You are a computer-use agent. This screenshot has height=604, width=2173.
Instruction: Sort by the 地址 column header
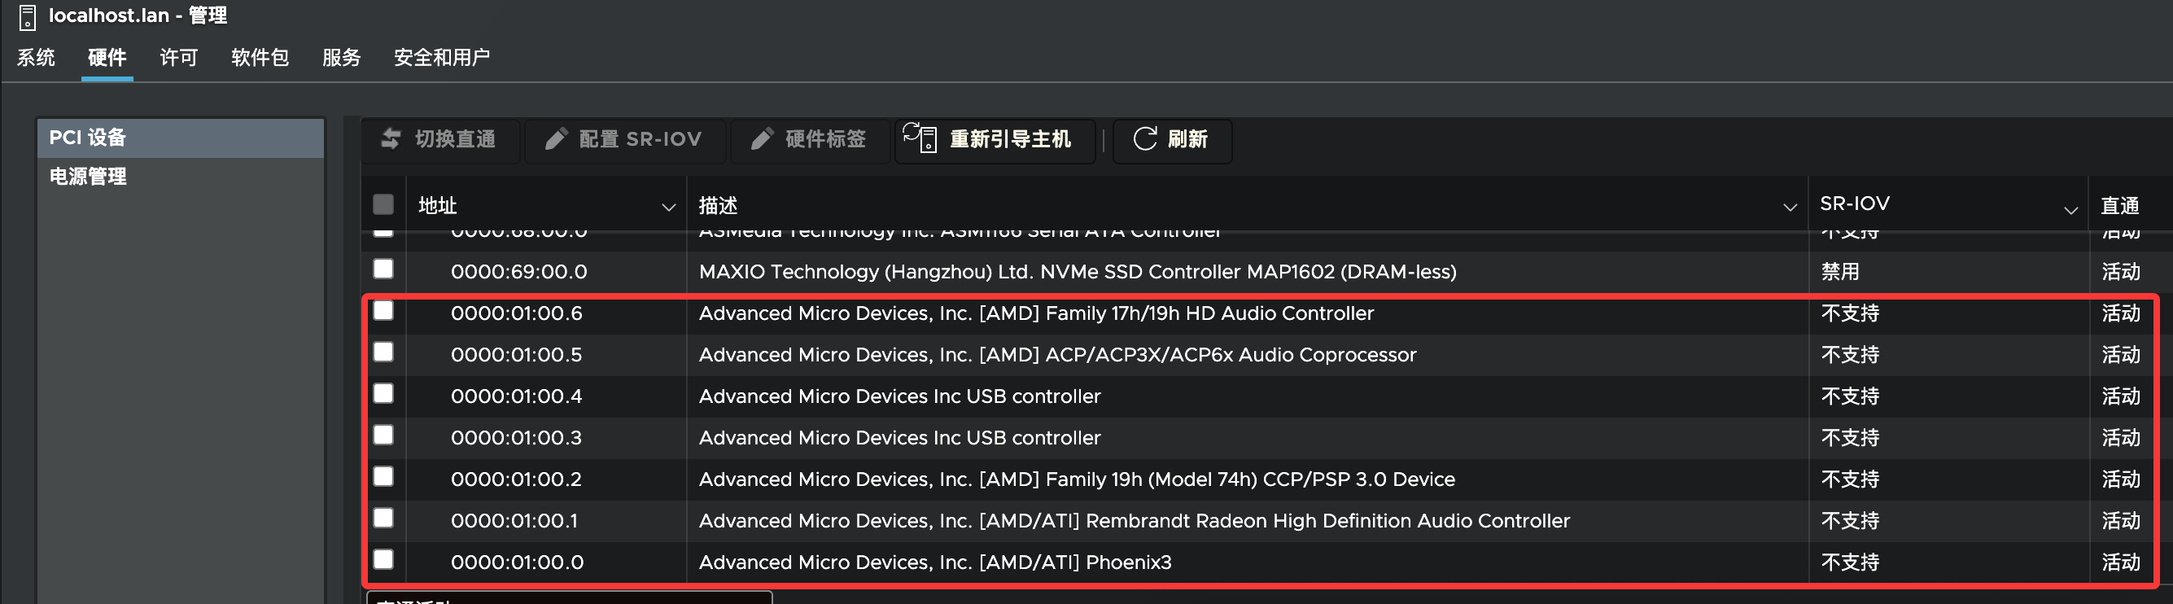(x=438, y=205)
